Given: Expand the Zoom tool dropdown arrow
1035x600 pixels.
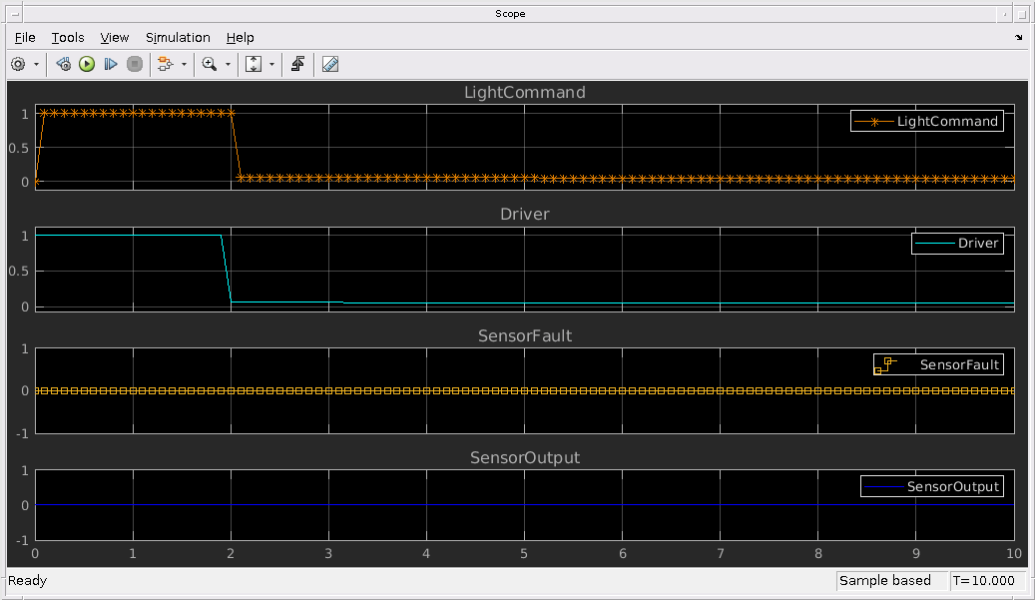Looking at the screenshot, I should [228, 64].
